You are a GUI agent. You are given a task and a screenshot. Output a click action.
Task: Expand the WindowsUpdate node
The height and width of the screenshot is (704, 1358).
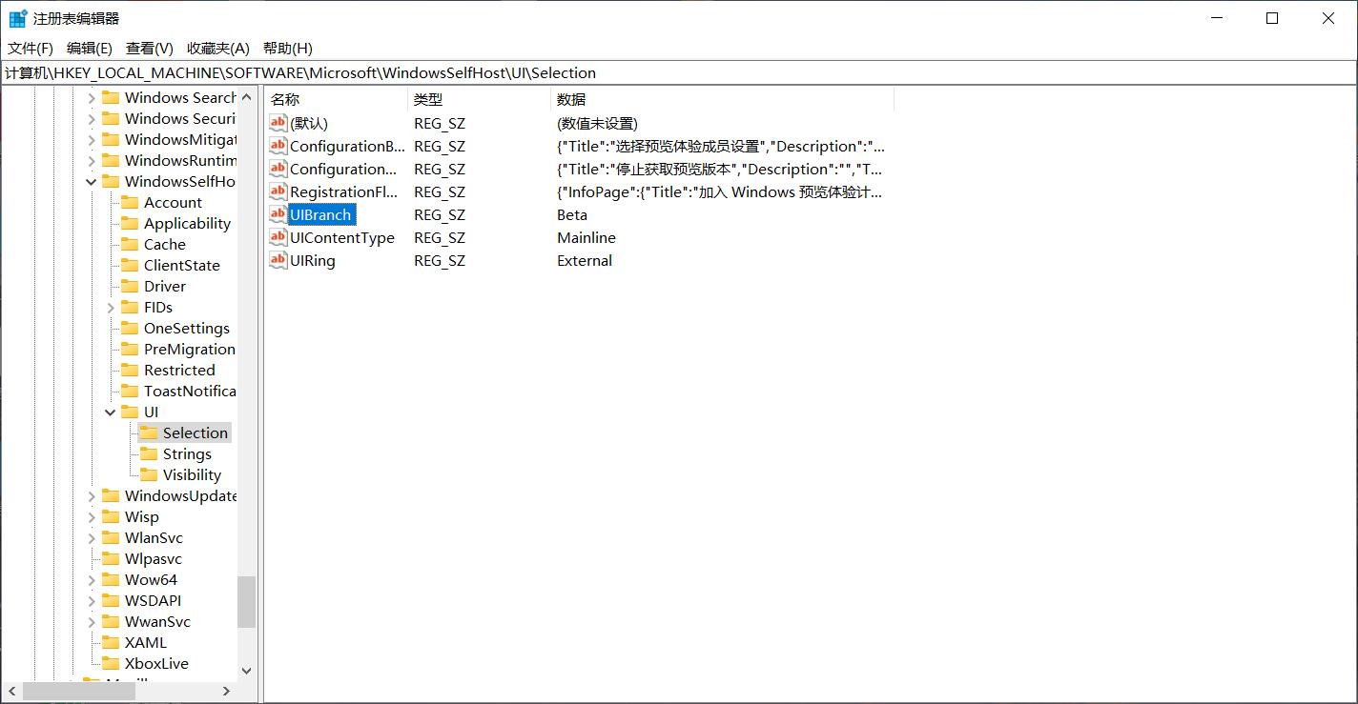pos(92,495)
